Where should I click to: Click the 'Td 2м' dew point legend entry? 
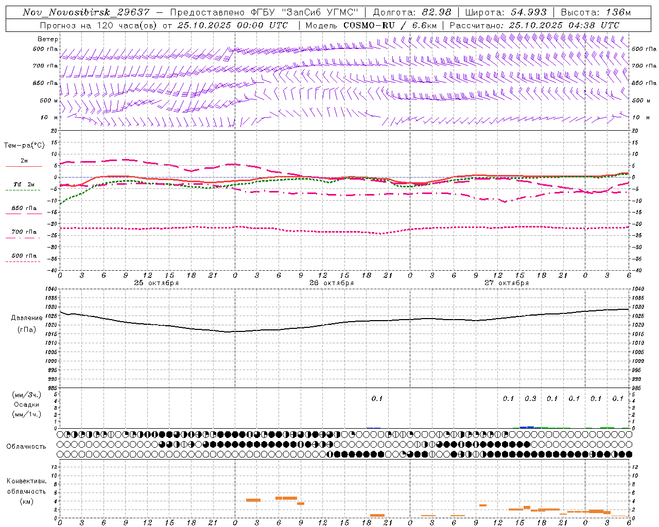24,184
